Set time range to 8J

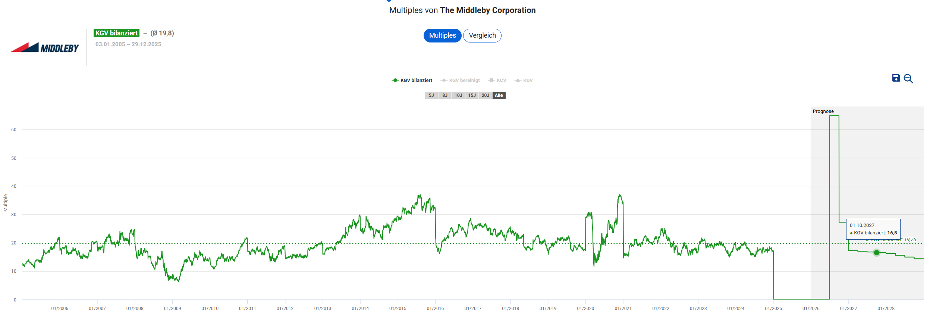[x=445, y=95]
